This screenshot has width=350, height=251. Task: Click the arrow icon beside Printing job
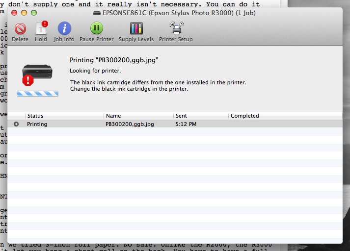(17, 124)
